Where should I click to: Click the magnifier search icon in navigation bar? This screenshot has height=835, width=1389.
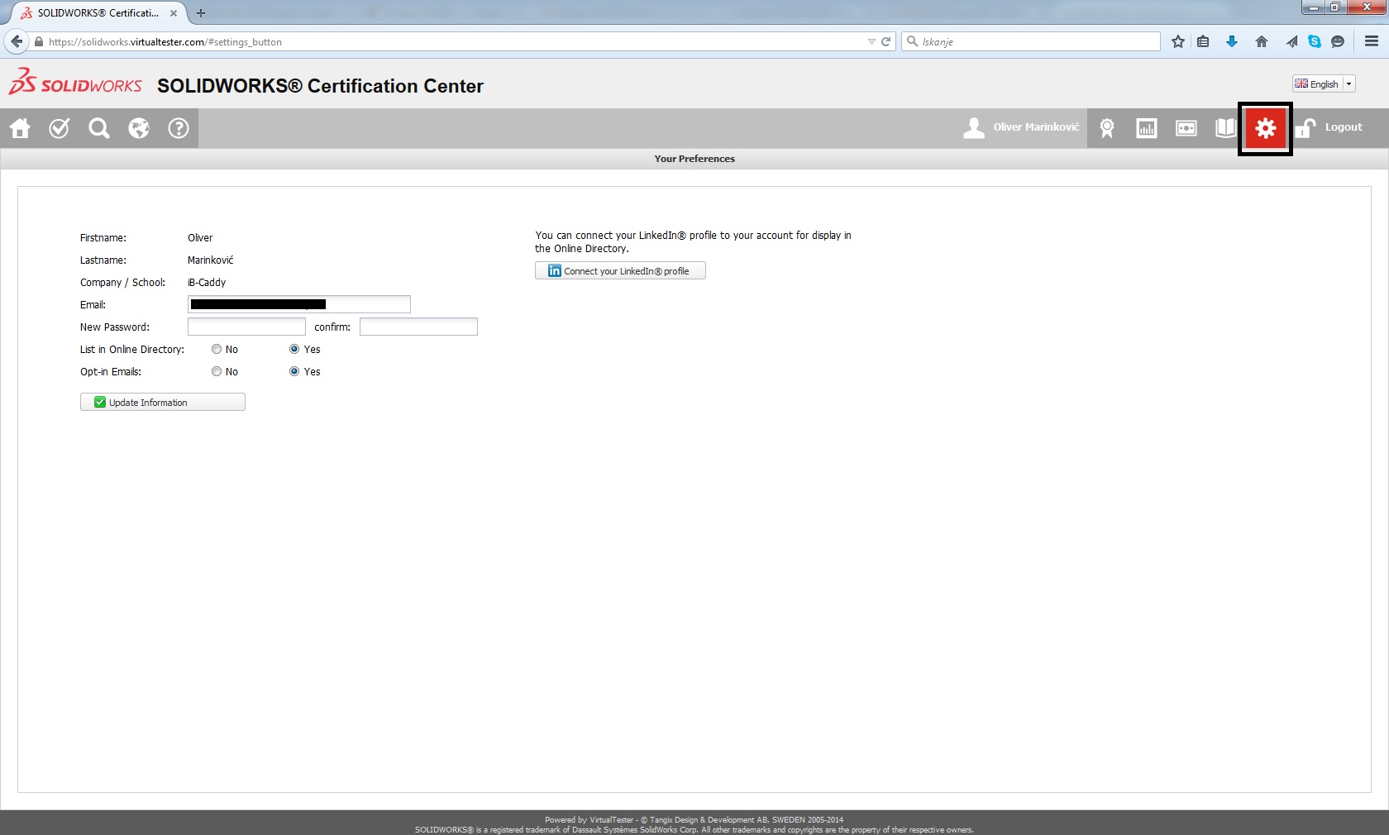[x=99, y=128]
